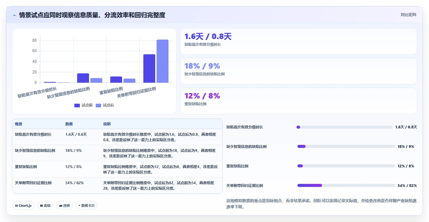This screenshot has width=429, height=222.
Task: Select table row cell 缺陷首次有效分级时长
Action: click(33, 134)
